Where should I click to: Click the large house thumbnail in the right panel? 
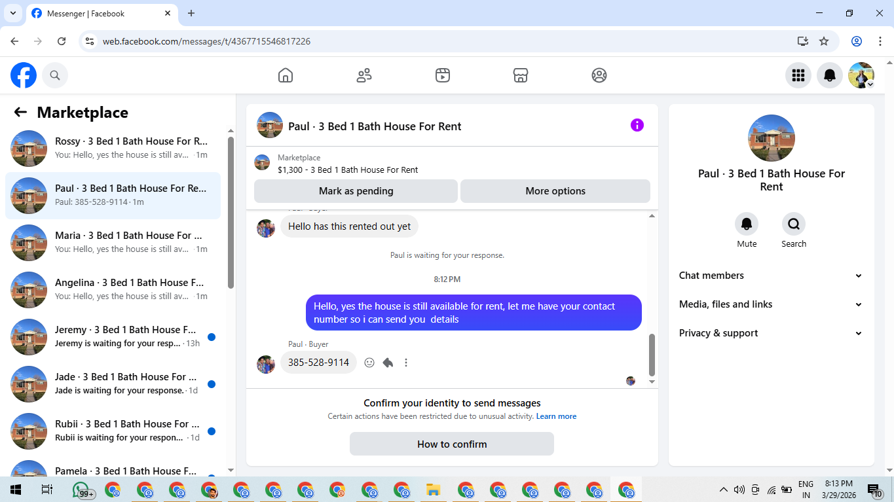[772, 138]
